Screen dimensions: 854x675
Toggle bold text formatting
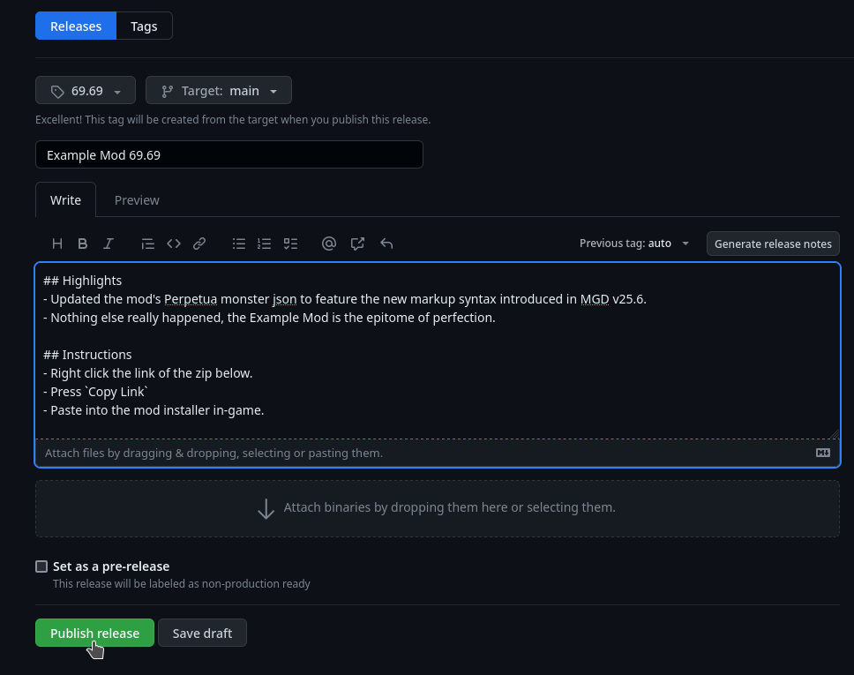[83, 244]
